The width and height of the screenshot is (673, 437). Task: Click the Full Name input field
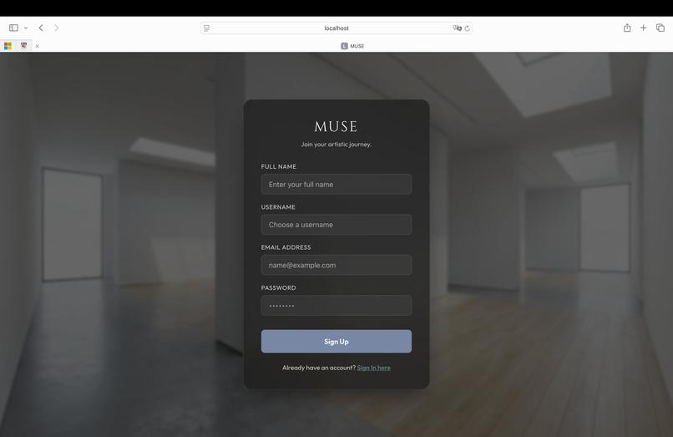coord(336,185)
